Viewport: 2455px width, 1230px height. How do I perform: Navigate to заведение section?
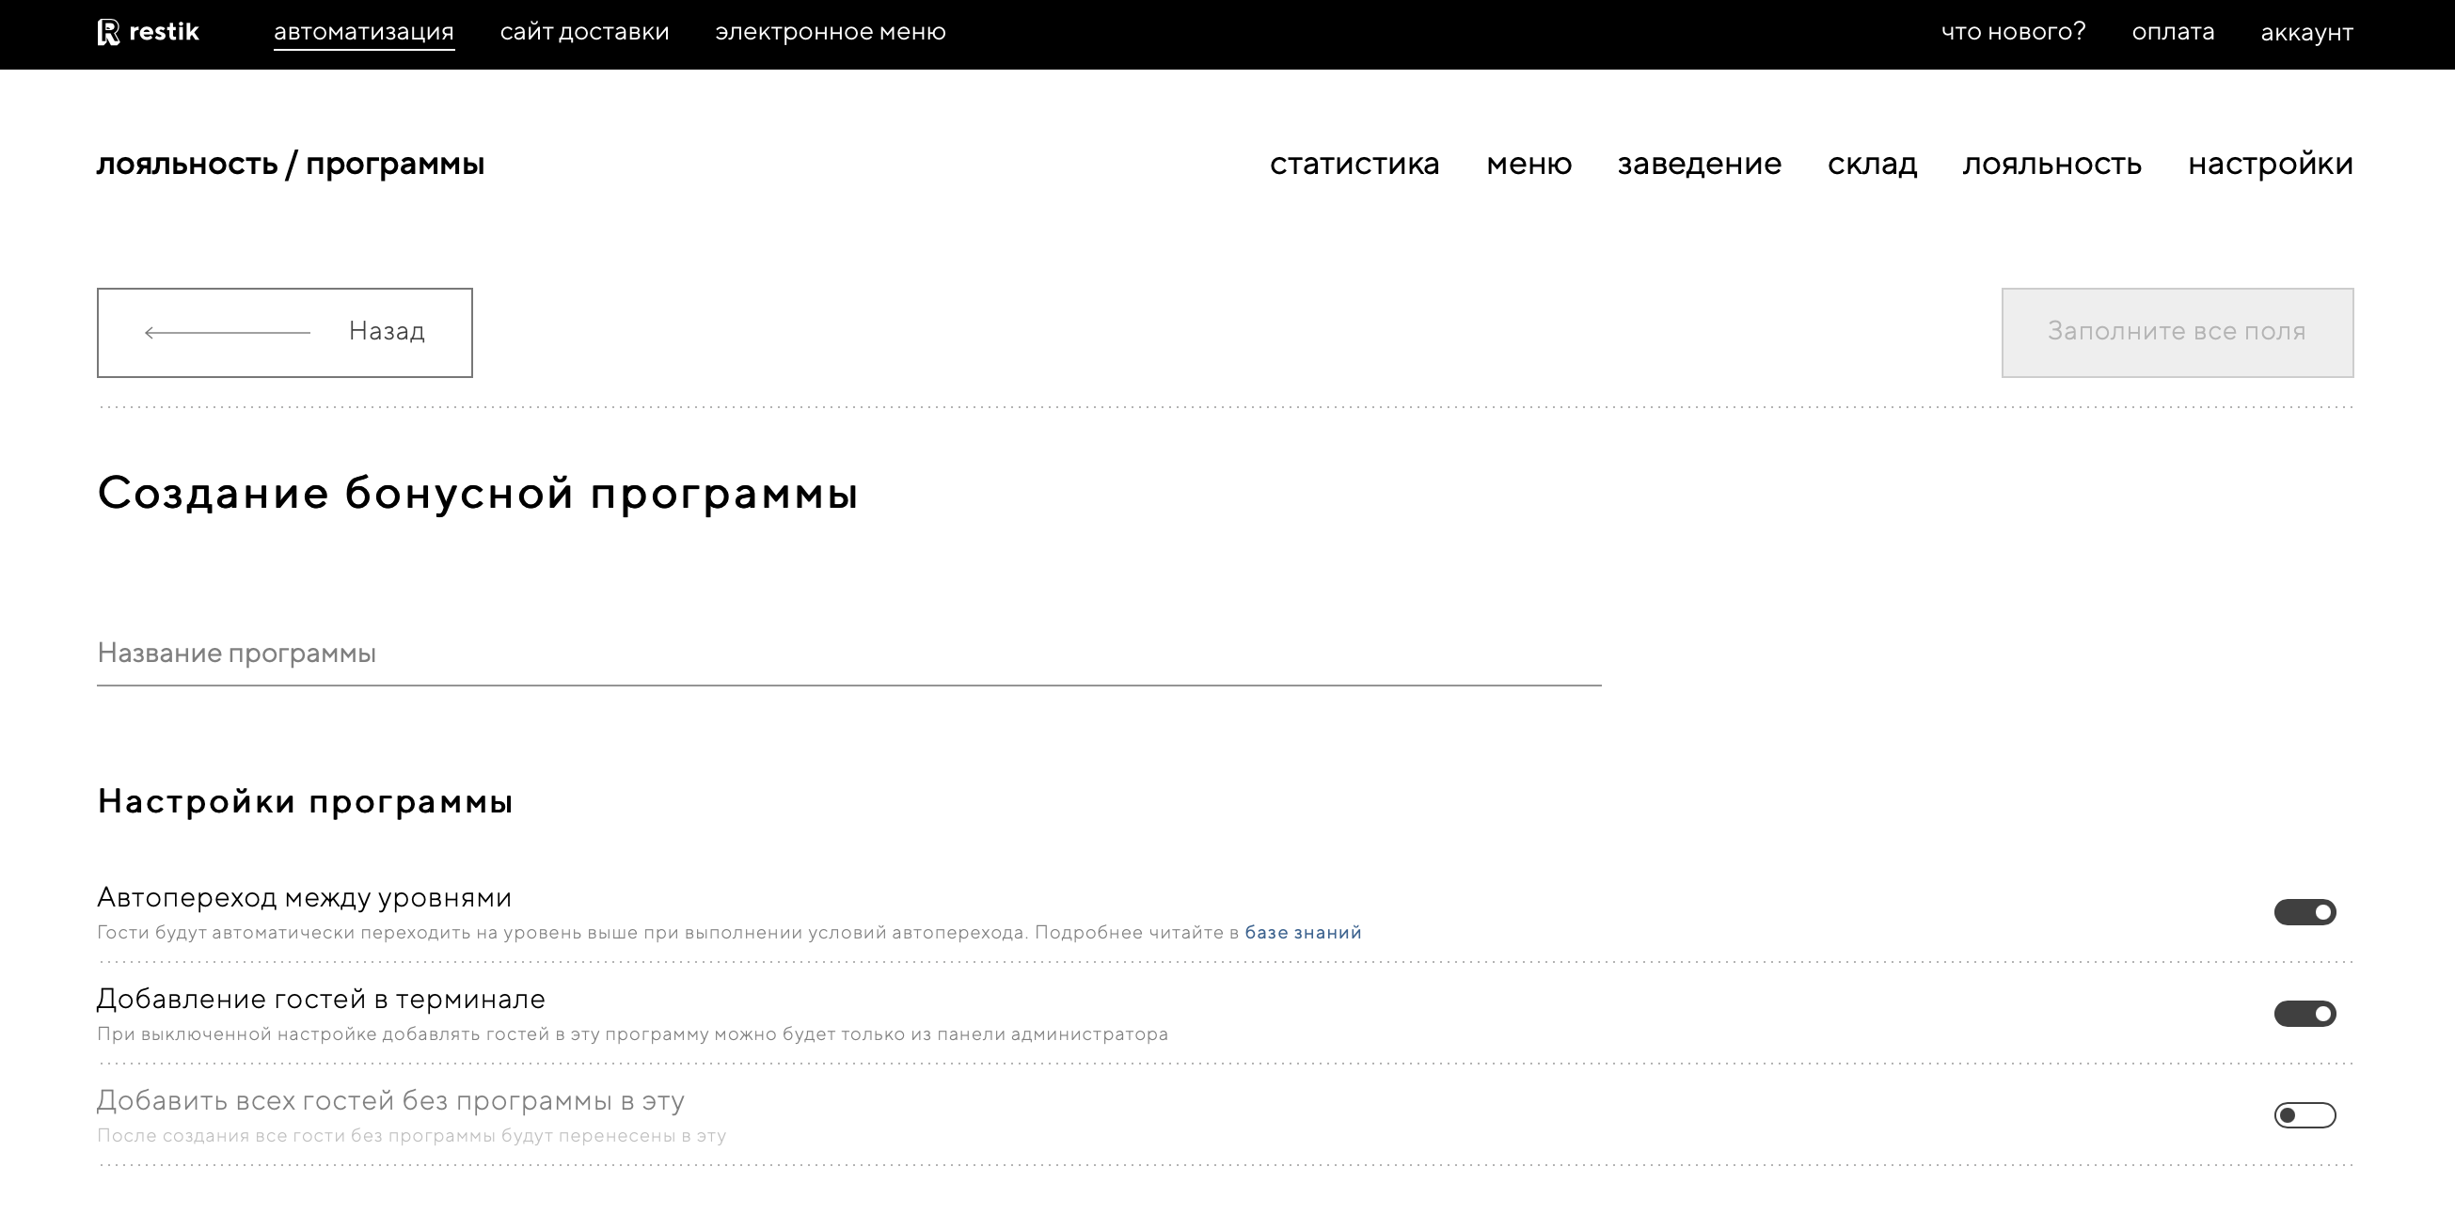pos(1700,164)
